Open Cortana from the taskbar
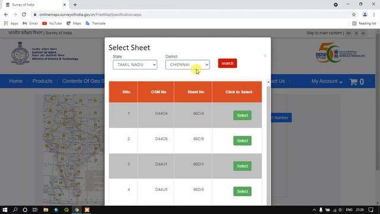This screenshot has width=380, height=214. click(x=25, y=210)
